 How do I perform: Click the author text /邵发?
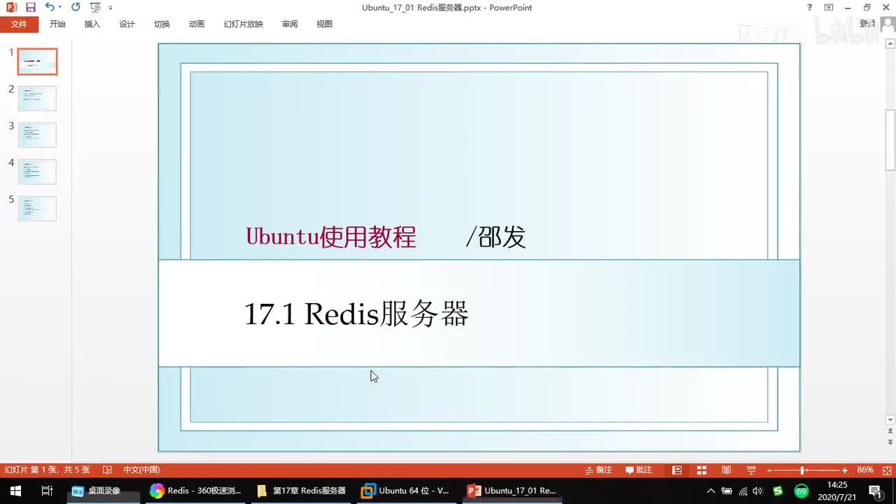pos(496,237)
